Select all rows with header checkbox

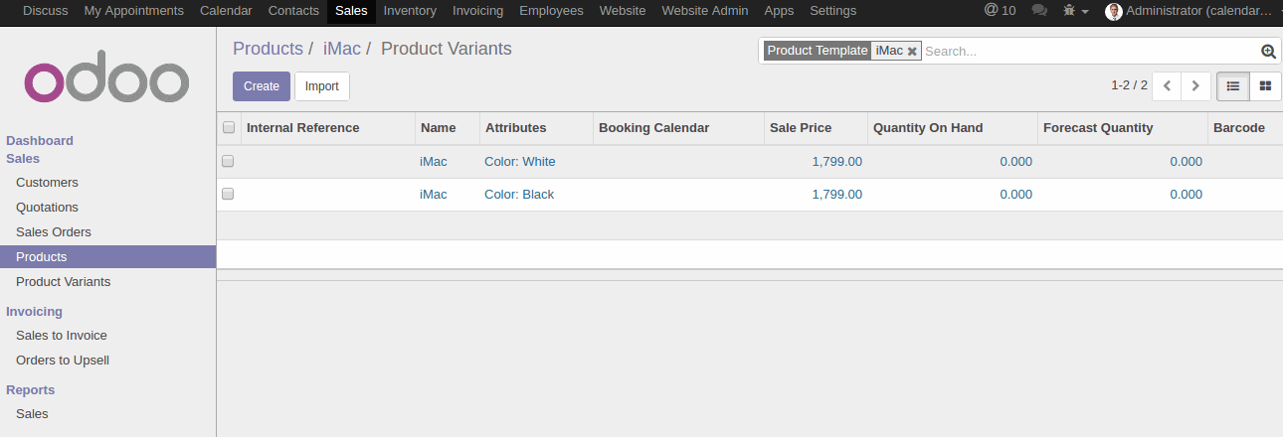tap(229, 127)
